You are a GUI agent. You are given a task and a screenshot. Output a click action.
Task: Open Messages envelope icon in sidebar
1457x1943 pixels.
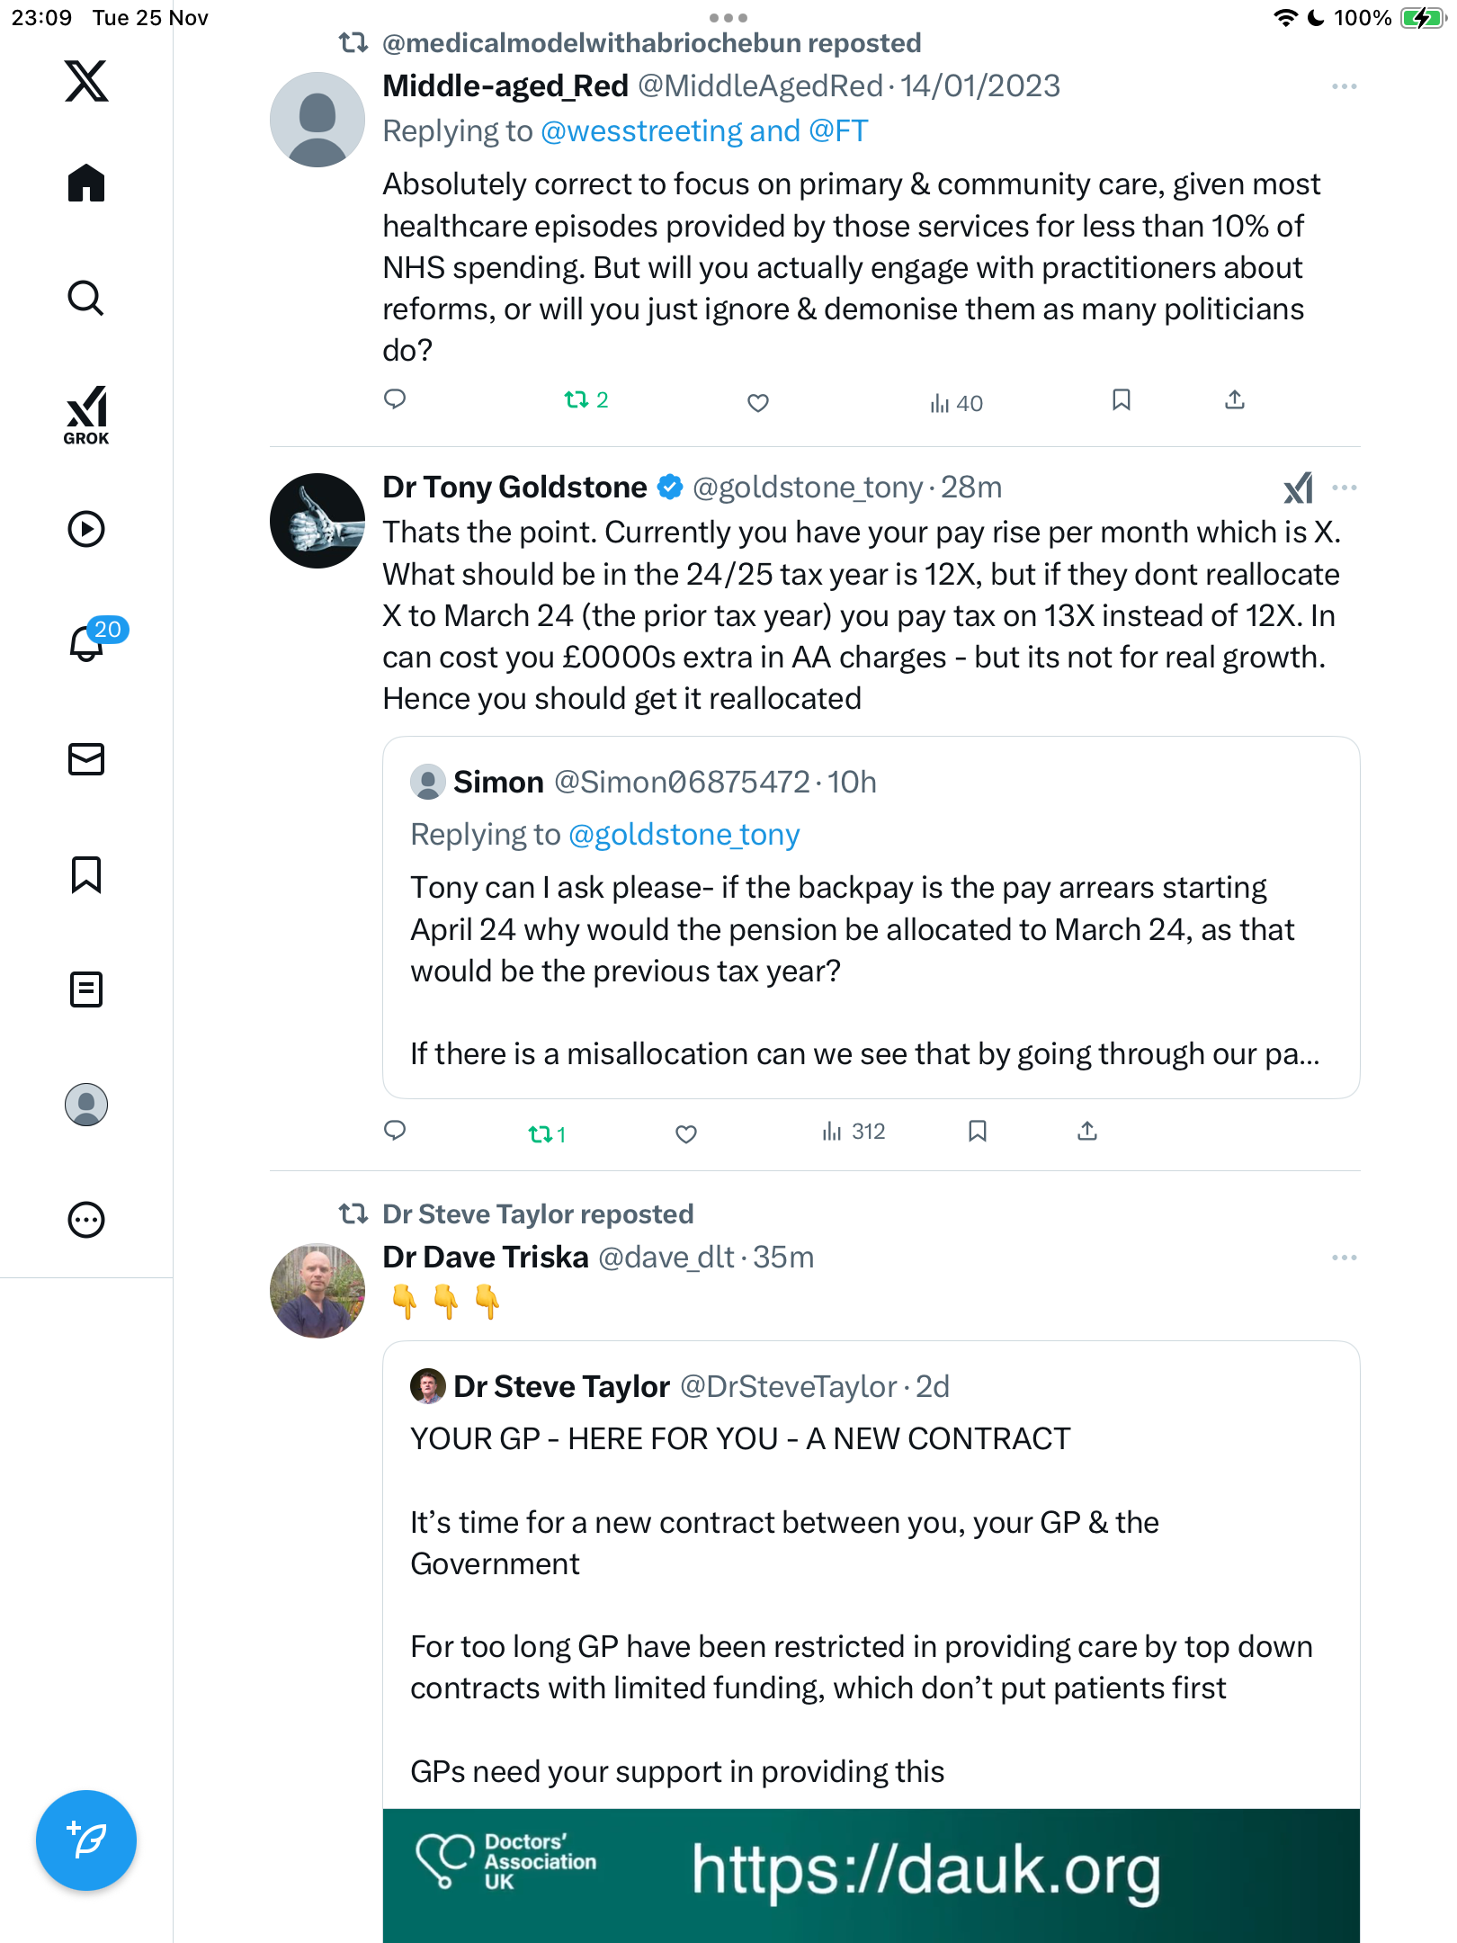(x=86, y=759)
